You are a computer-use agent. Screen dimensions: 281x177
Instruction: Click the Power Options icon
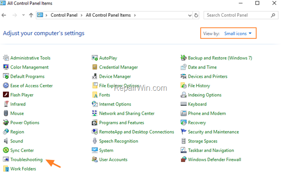coord(6,122)
